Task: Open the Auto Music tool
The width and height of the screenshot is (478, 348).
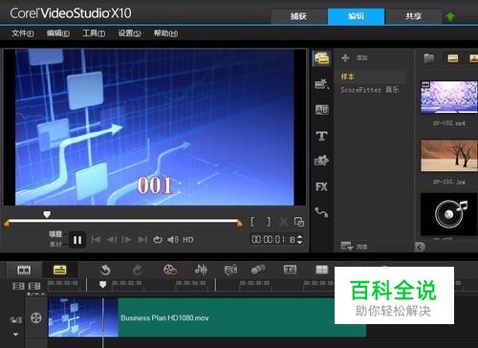Action: tap(231, 270)
